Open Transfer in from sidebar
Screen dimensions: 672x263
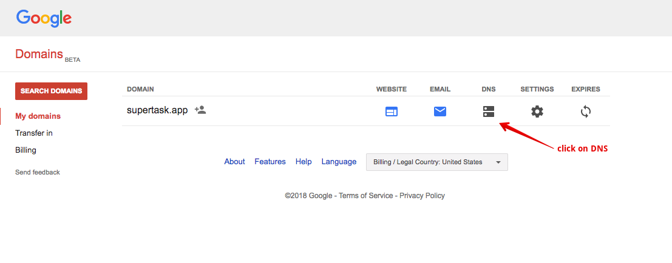point(34,133)
